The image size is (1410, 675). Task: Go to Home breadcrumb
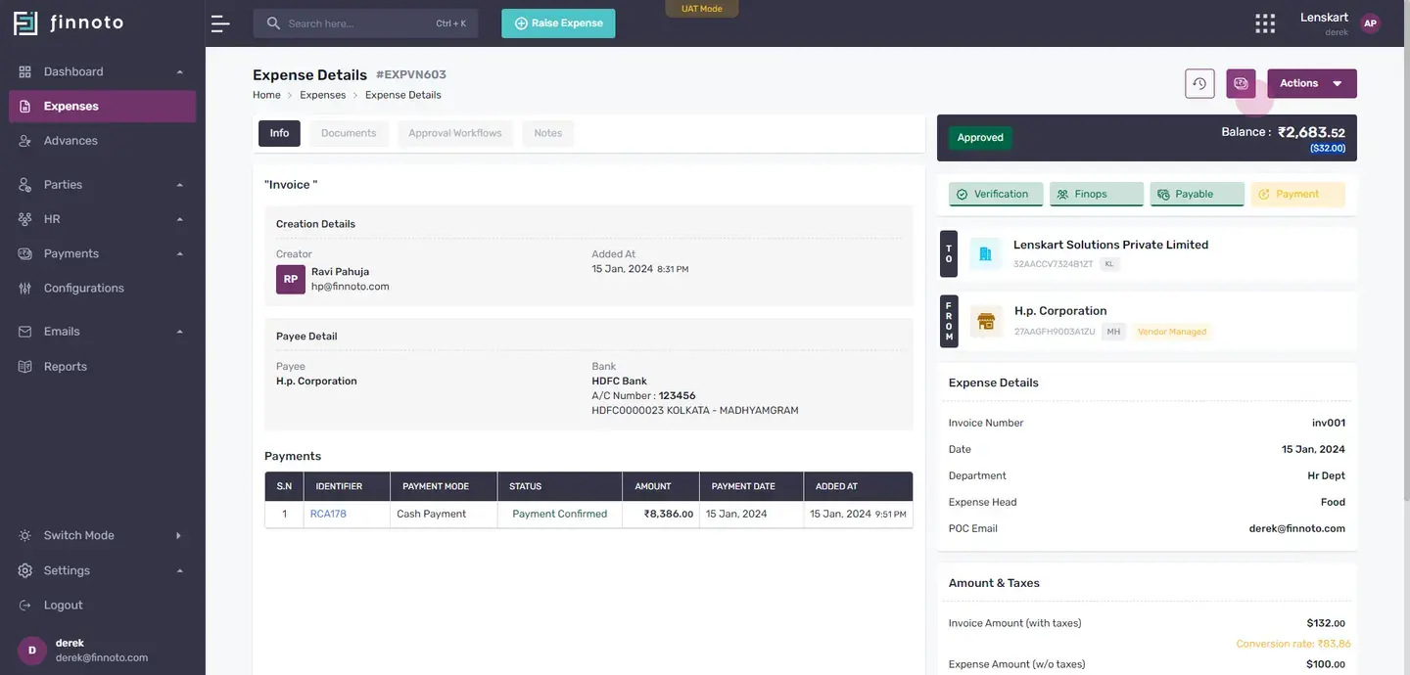[266, 95]
